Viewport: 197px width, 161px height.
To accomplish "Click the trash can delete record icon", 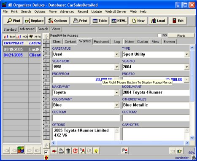I will pos(68,151).
